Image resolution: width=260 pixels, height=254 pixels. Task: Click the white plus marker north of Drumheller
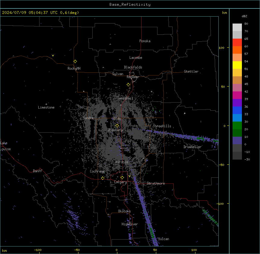[185, 113]
